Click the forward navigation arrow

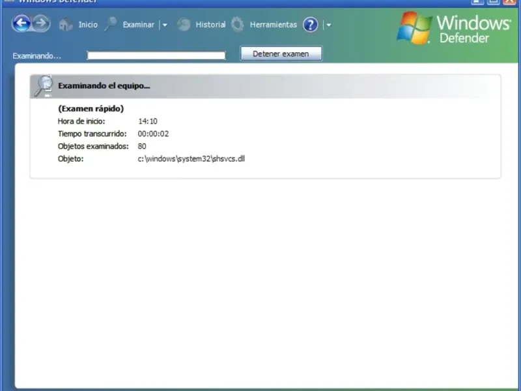point(41,23)
